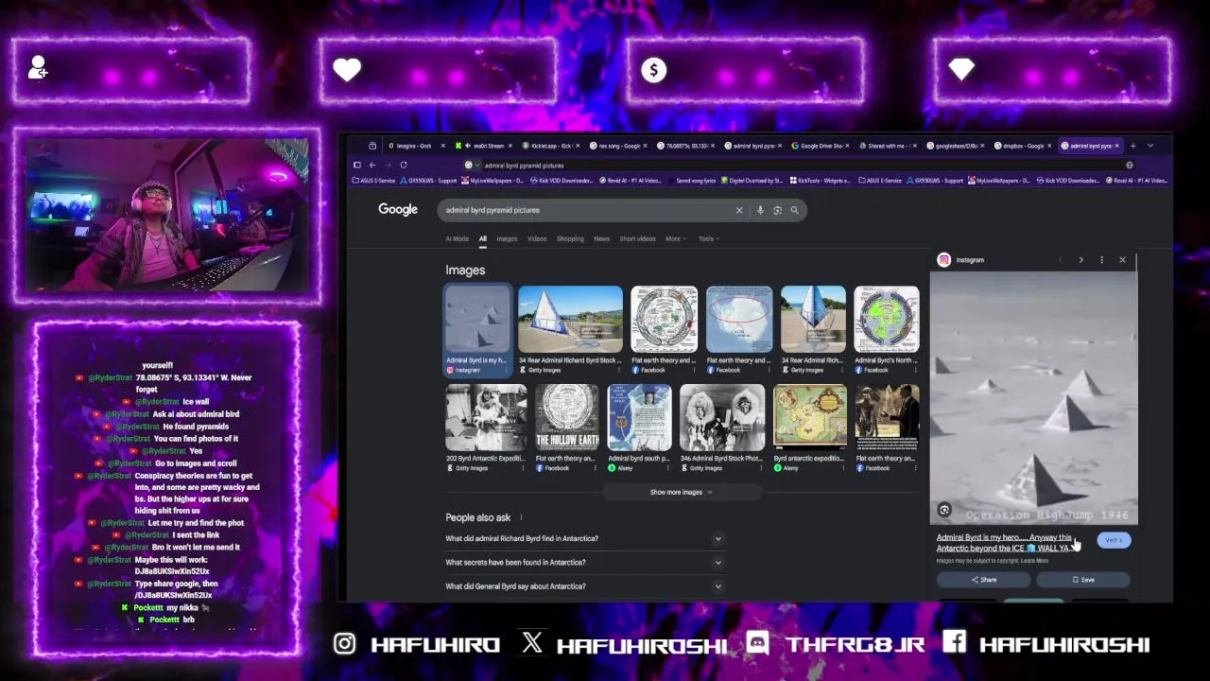This screenshot has height=681, width=1210.
Task: Open Google Lens image search
Action: 777,210
